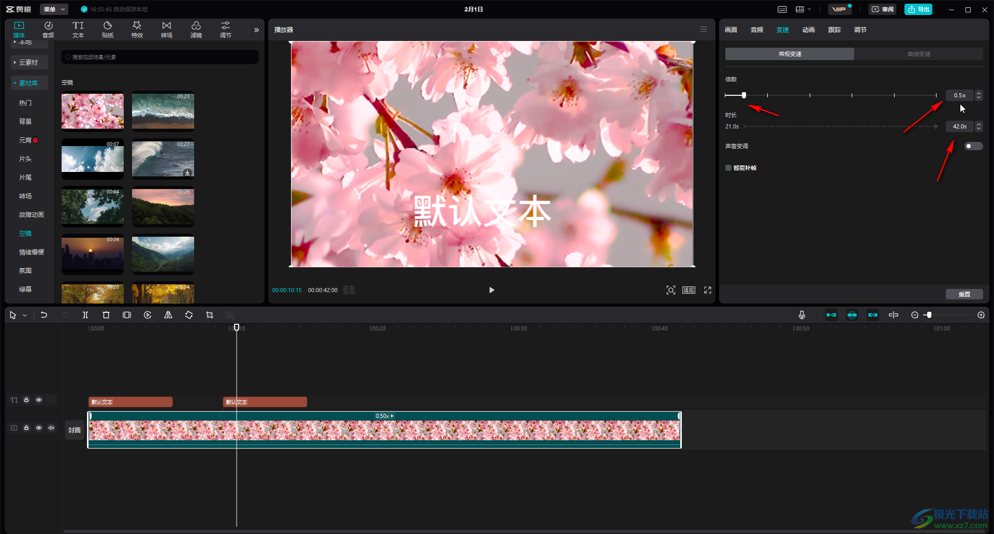994x534 pixels.
Task: Open keyboard shortcuts icon in title bar
Action: pyautogui.click(x=782, y=9)
